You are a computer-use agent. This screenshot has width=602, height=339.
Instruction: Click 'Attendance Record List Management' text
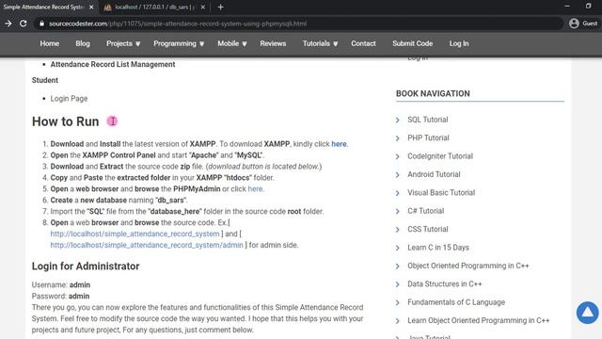pyautogui.click(x=113, y=64)
